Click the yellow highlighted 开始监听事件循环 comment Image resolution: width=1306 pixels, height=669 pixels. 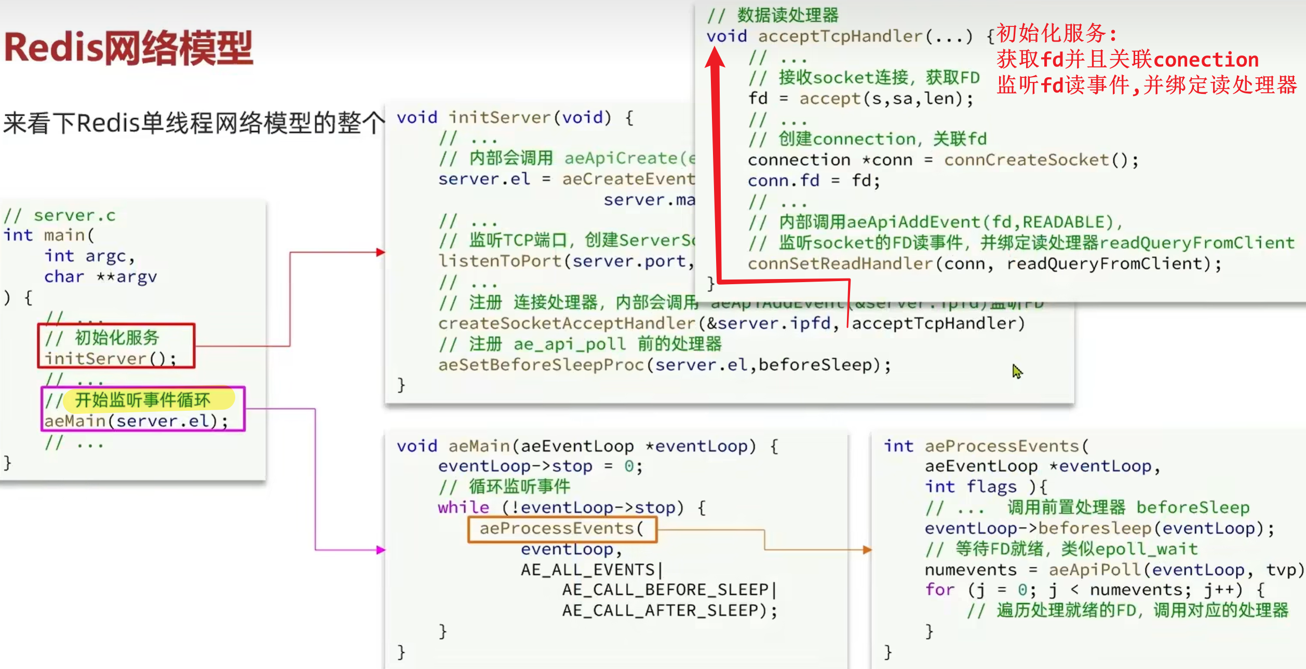(143, 400)
